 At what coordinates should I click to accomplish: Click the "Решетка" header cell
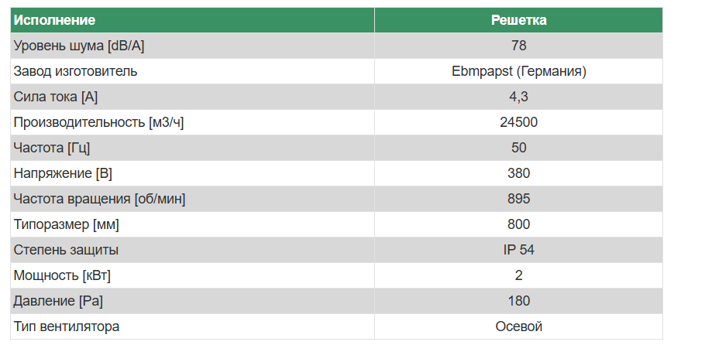point(518,20)
